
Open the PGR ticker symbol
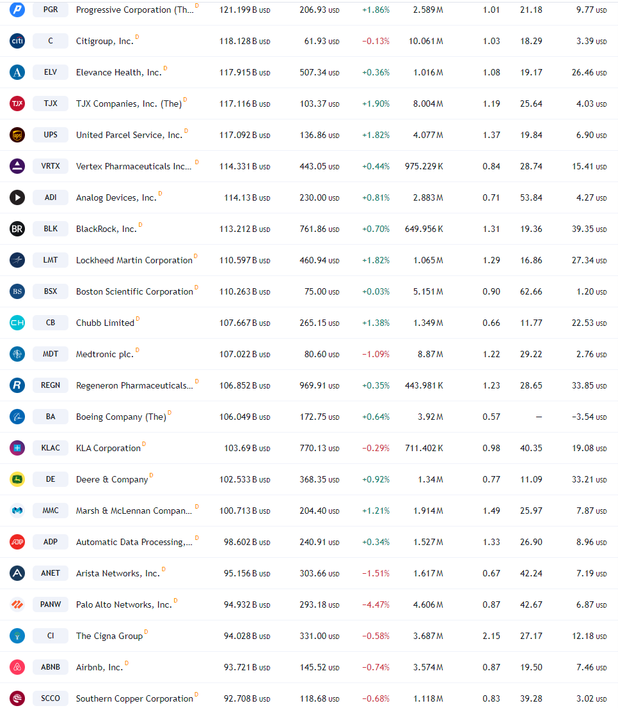(x=51, y=10)
